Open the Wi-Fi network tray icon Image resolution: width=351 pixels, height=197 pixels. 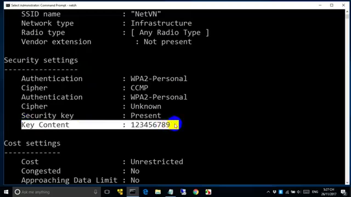(287, 192)
